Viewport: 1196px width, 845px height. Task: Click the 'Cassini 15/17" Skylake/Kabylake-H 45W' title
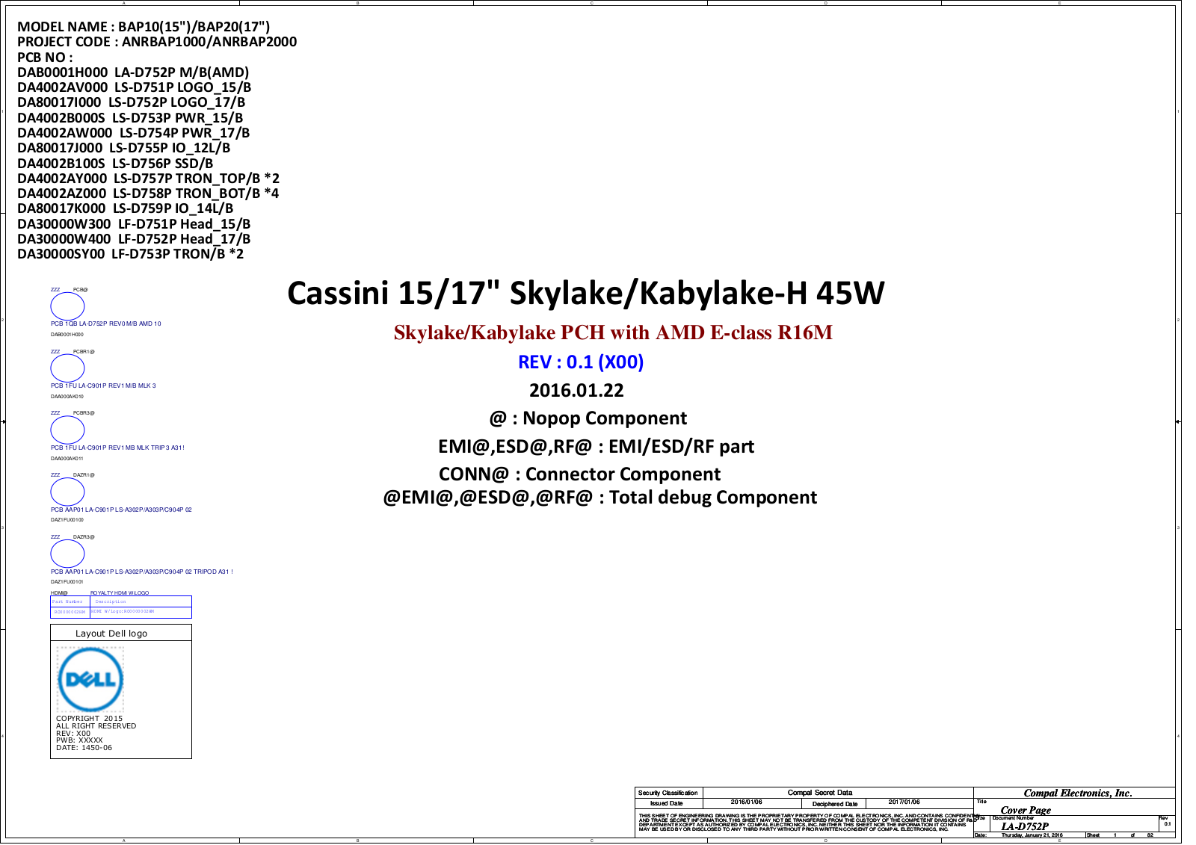[586, 293]
